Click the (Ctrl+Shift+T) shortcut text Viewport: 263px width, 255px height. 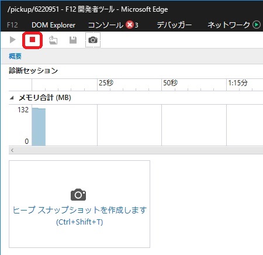[x=79, y=222]
